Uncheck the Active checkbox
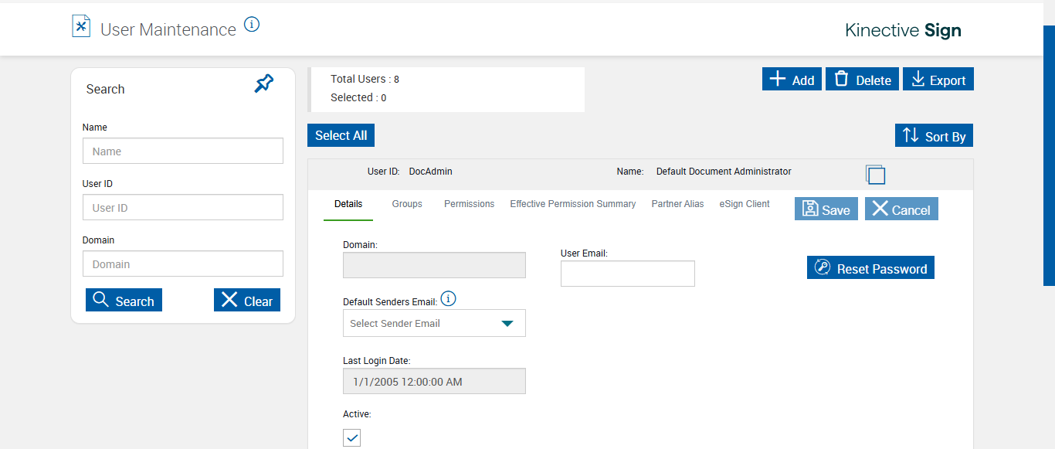This screenshot has width=1055, height=449. [352, 438]
